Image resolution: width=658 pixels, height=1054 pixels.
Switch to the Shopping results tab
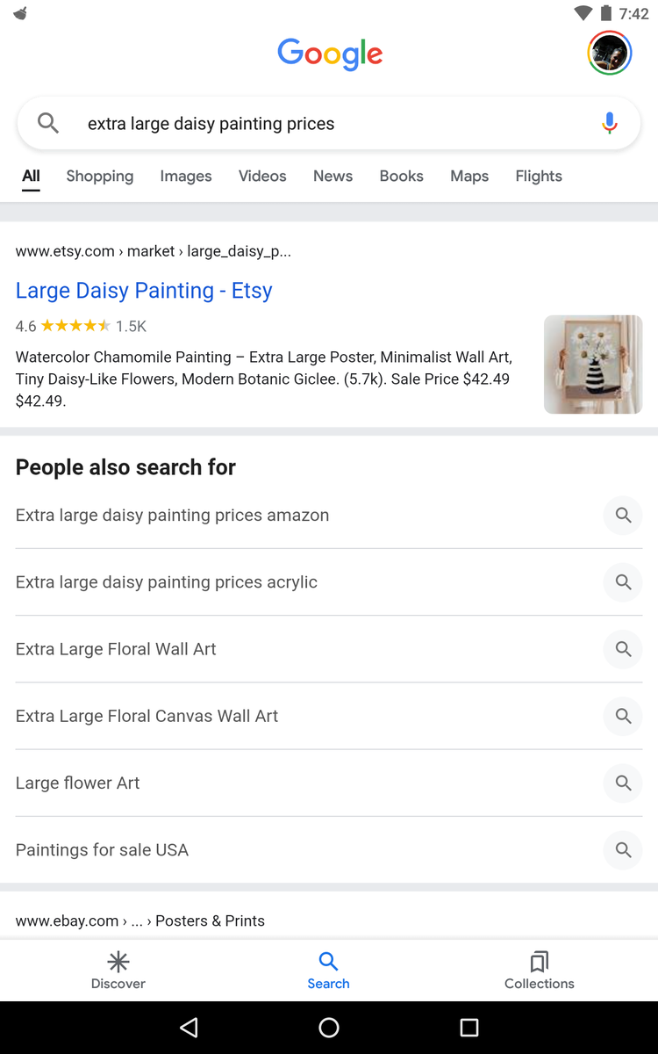tap(100, 177)
